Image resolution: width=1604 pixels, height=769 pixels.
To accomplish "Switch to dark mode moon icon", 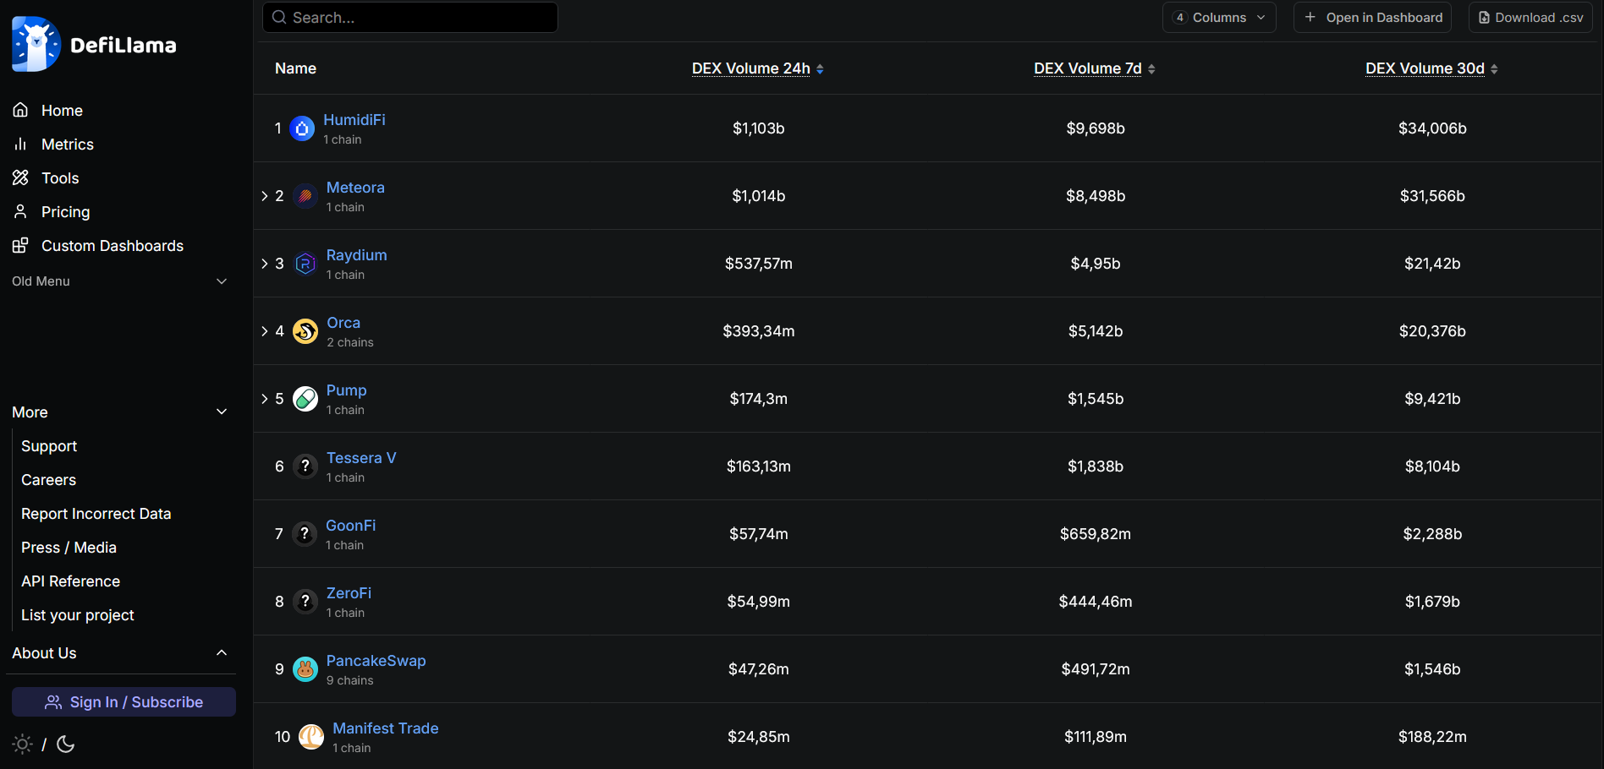I will coord(66,744).
